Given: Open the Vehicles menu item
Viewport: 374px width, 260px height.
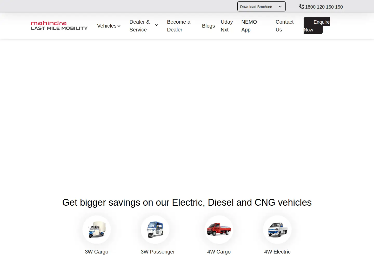Looking at the screenshot, I should tap(107, 26).
